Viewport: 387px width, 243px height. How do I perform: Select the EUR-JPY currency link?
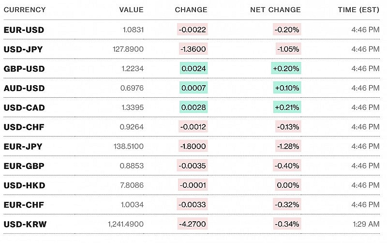pyautogui.click(x=23, y=146)
